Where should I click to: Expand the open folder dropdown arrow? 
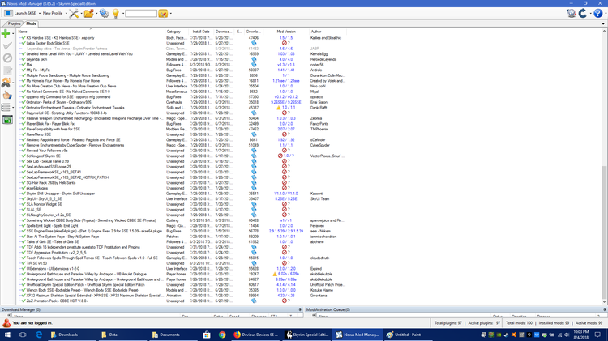click(x=96, y=14)
